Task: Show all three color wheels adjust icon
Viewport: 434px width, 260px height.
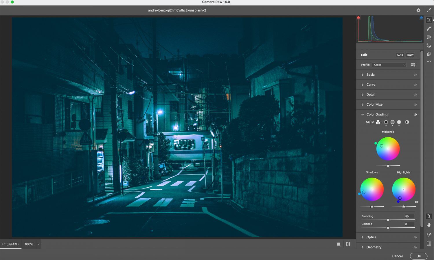Action: coord(378,122)
